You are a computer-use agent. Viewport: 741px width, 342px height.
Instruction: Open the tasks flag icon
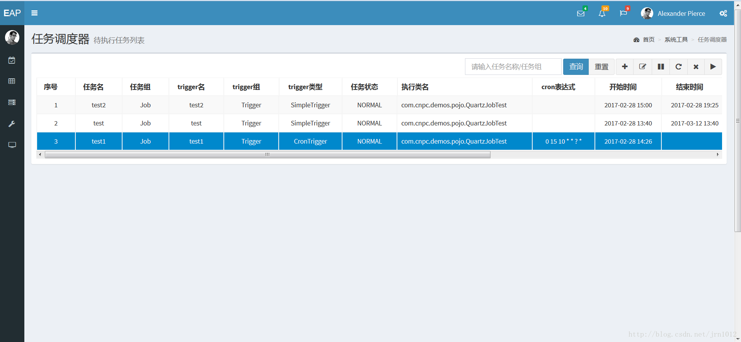tap(623, 14)
